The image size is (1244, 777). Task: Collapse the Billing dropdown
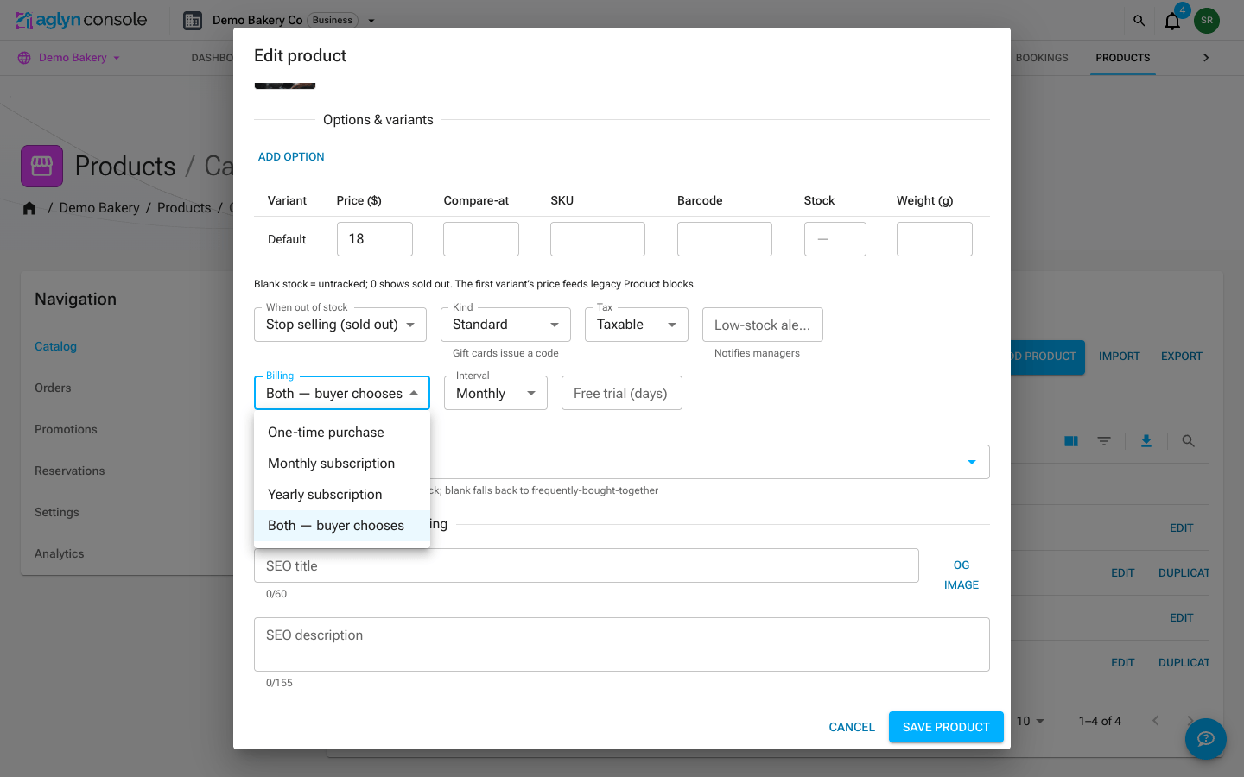click(x=342, y=393)
